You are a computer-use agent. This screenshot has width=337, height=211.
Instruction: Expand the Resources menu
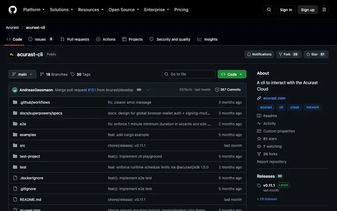[x=91, y=10]
